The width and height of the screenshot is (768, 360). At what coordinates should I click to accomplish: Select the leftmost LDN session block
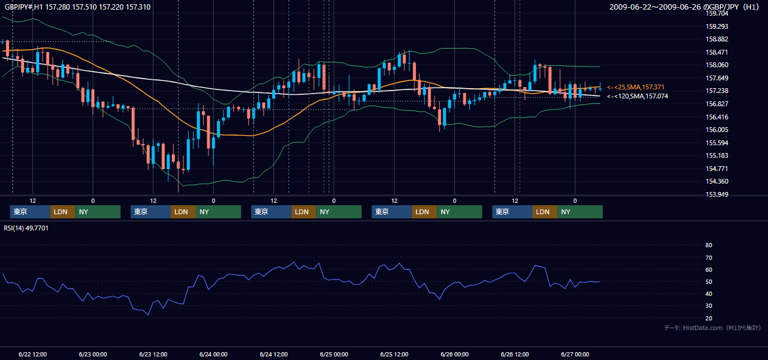[62, 212]
